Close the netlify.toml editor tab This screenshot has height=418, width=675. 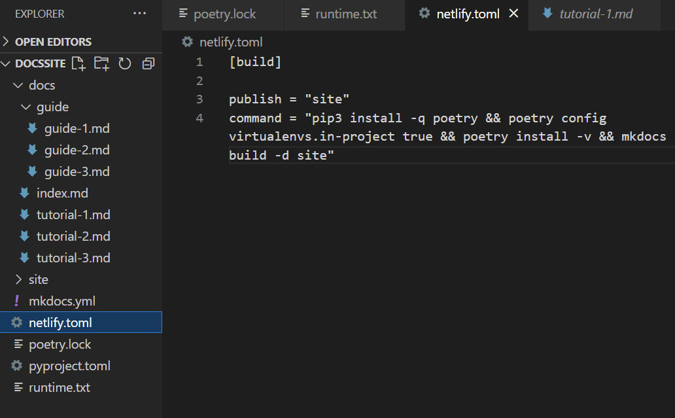(x=513, y=13)
